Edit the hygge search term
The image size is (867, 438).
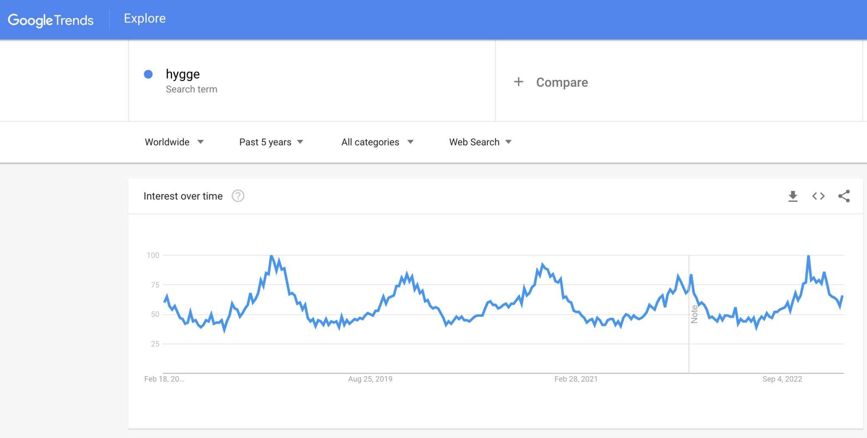click(183, 74)
